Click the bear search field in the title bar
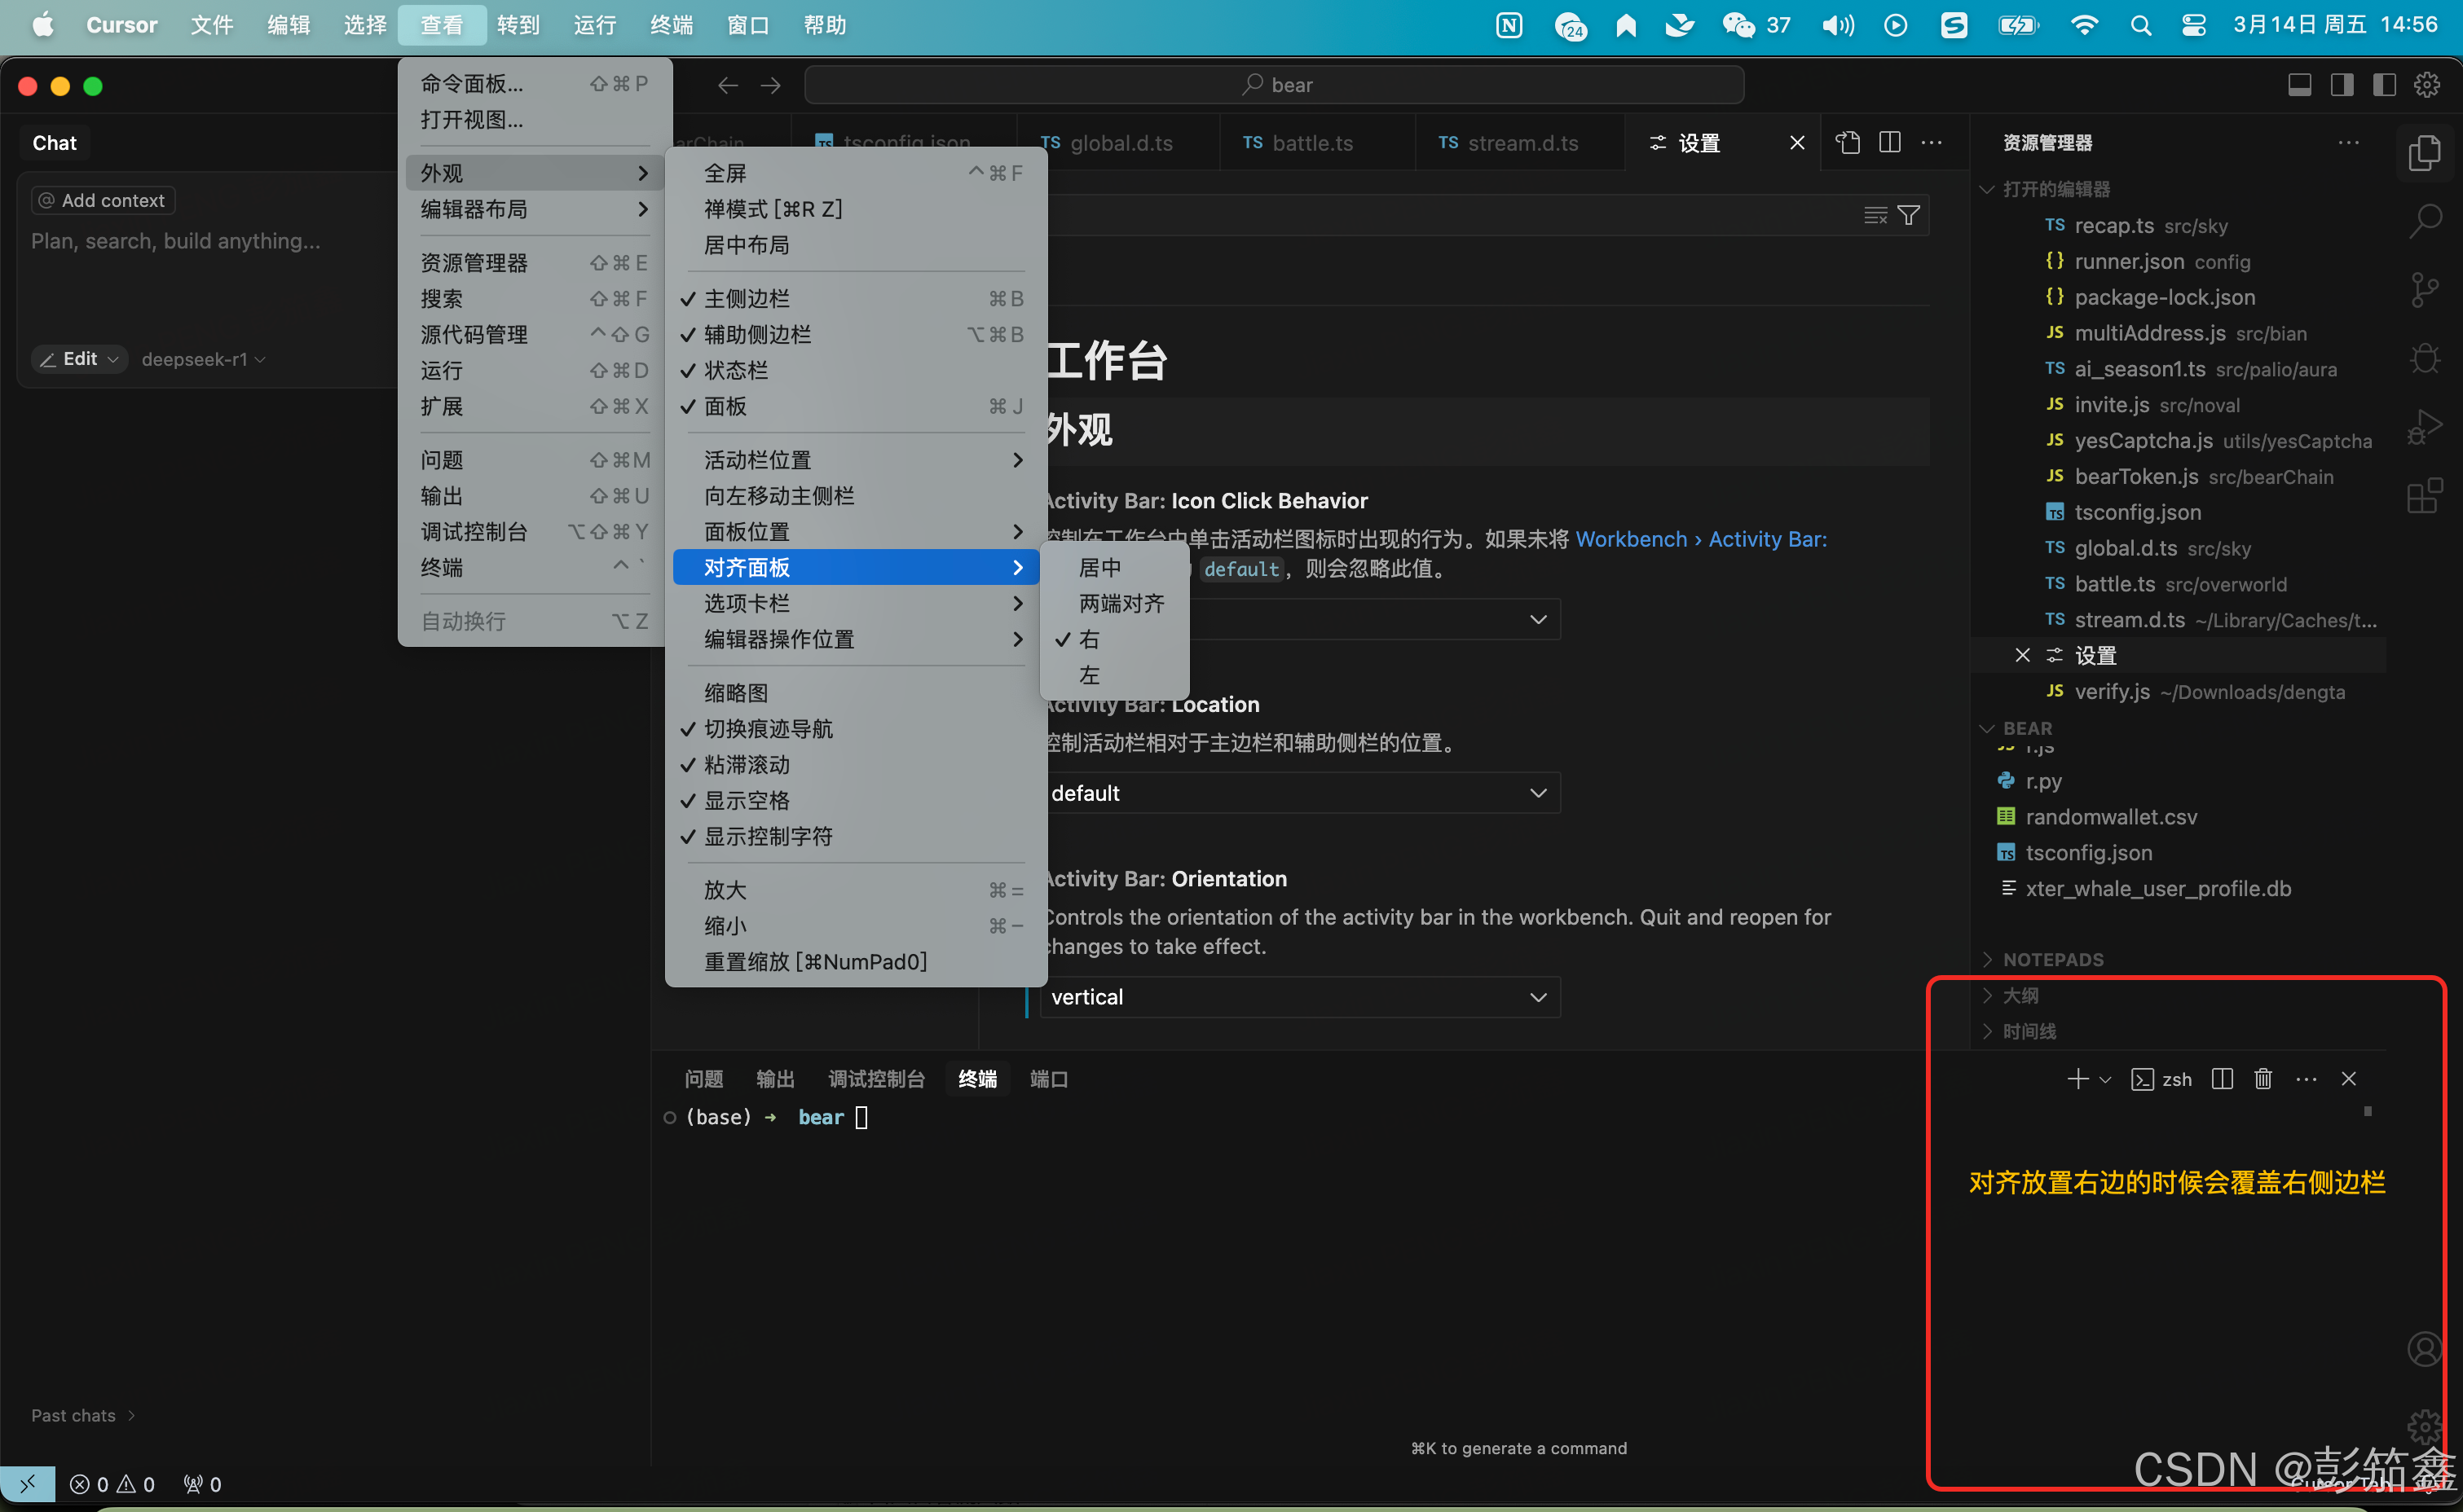Image resolution: width=2463 pixels, height=1512 pixels. coord(1275,85)
